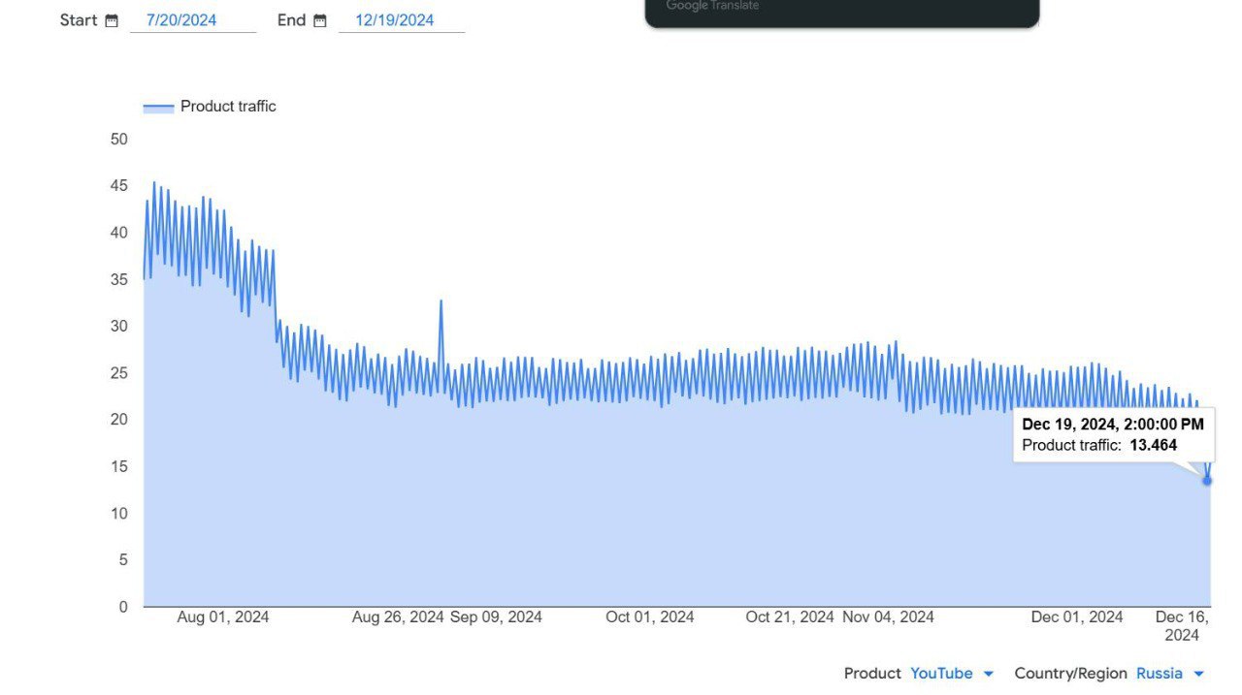Click the Sep 09, 2024 axis label
1242x695 pixels.
(x=496, y=617)
